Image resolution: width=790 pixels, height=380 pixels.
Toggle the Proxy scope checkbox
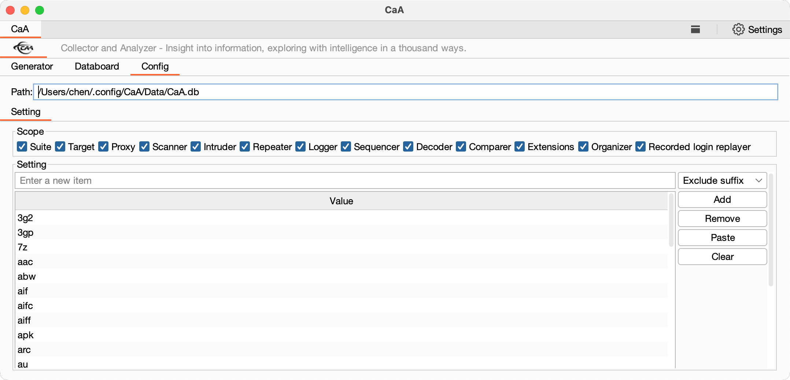103,147
